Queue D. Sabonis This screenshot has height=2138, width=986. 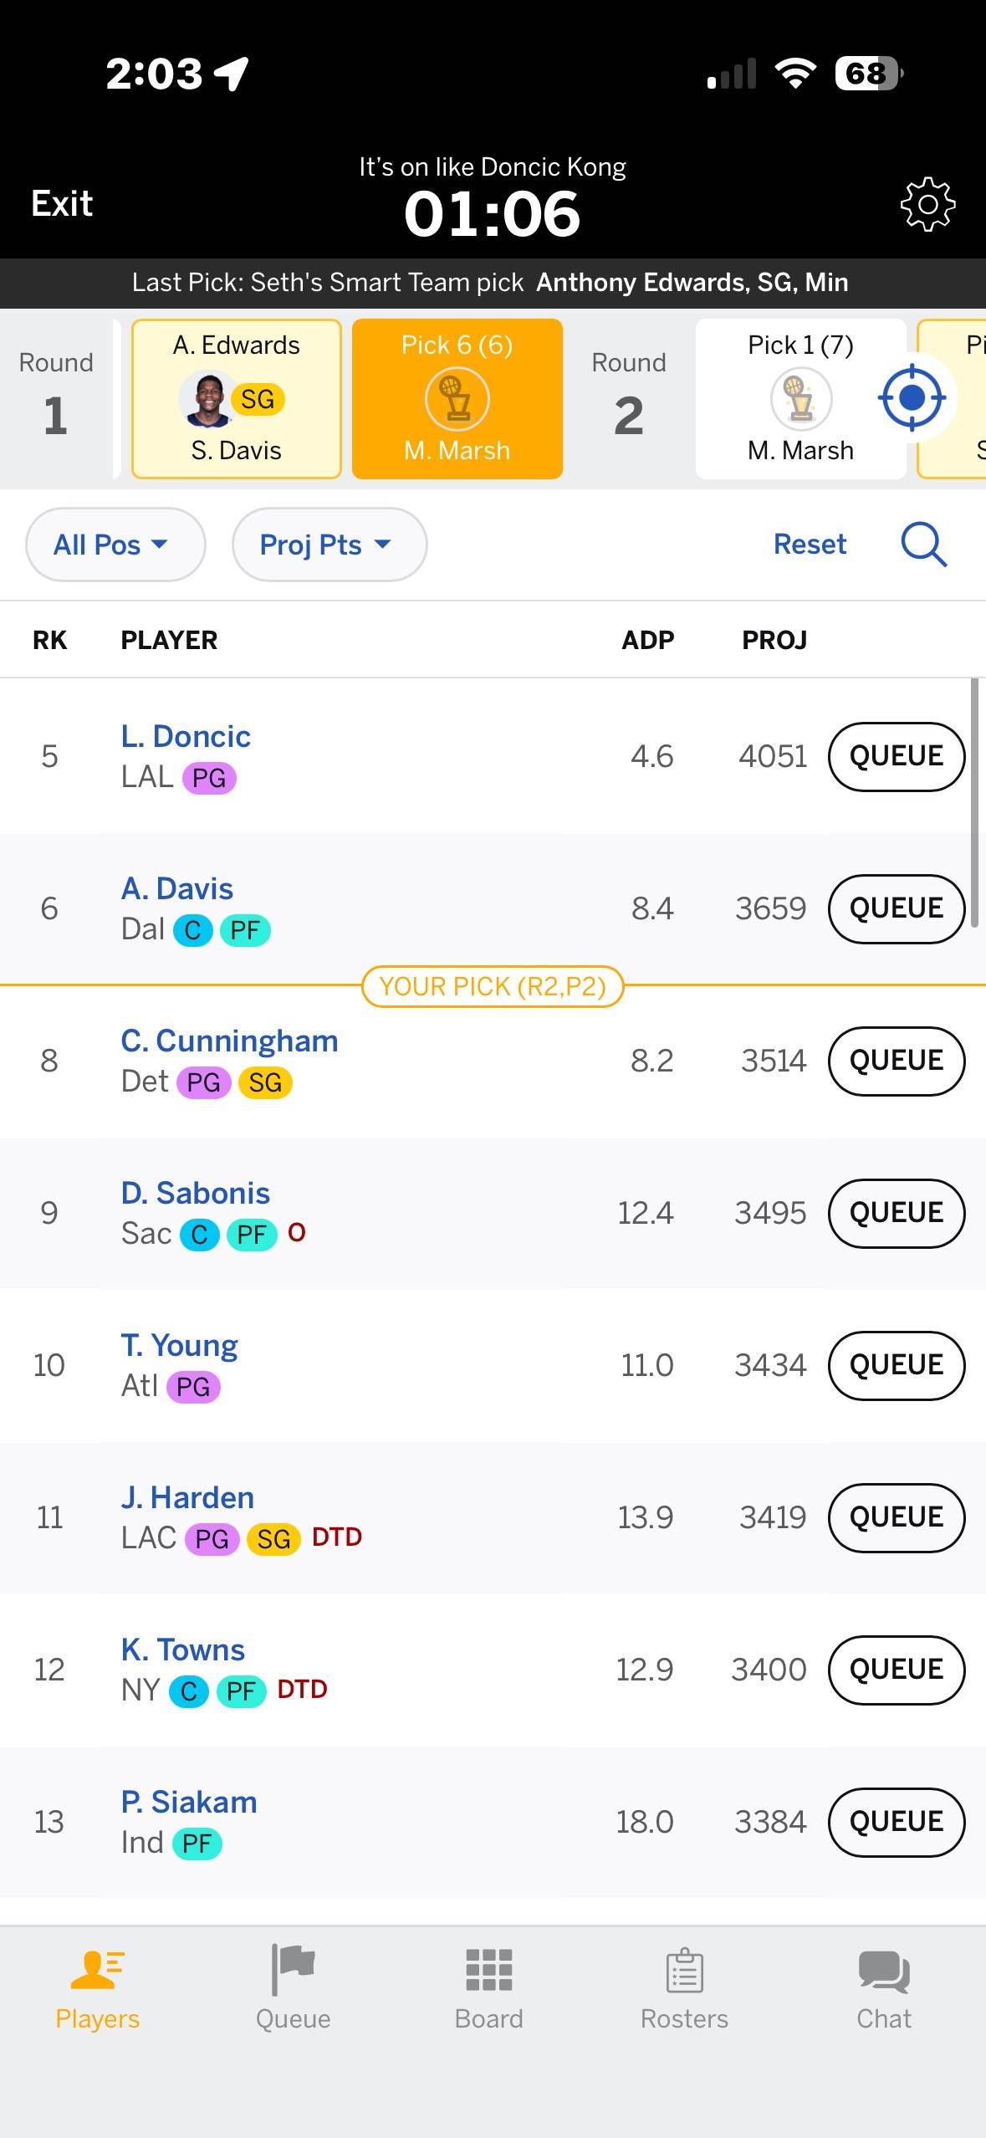pyautogui.click(x=896, y=1213)
